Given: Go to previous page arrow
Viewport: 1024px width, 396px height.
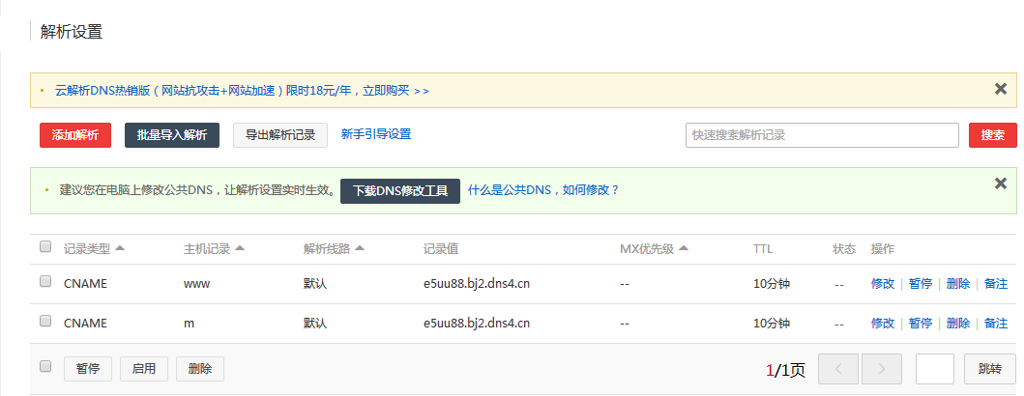Looking at the screenshot, I should pos(837,369).
